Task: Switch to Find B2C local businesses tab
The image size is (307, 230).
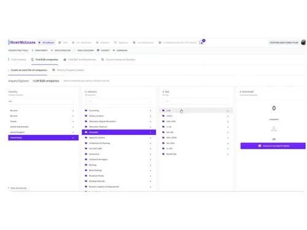Action: [x=80, y=59]
